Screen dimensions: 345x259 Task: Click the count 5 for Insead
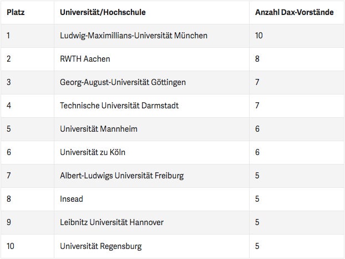coord(257,199)
